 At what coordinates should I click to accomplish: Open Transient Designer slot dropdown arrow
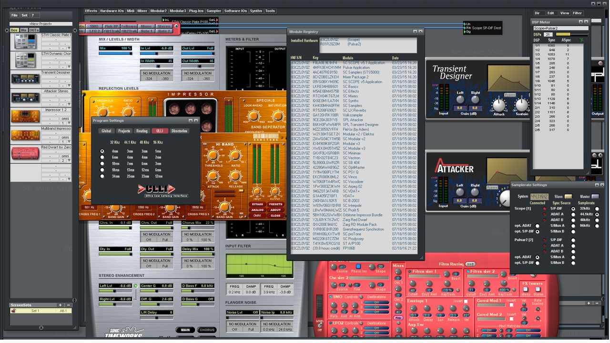pos(69,86)
